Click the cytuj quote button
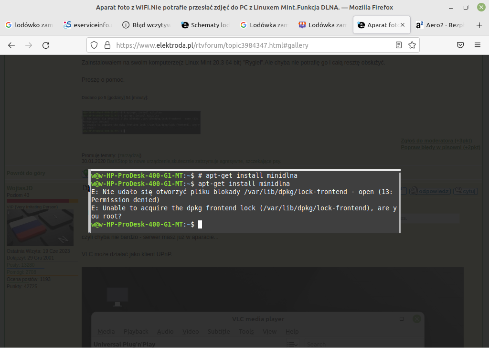 click(x=465, y=190)
